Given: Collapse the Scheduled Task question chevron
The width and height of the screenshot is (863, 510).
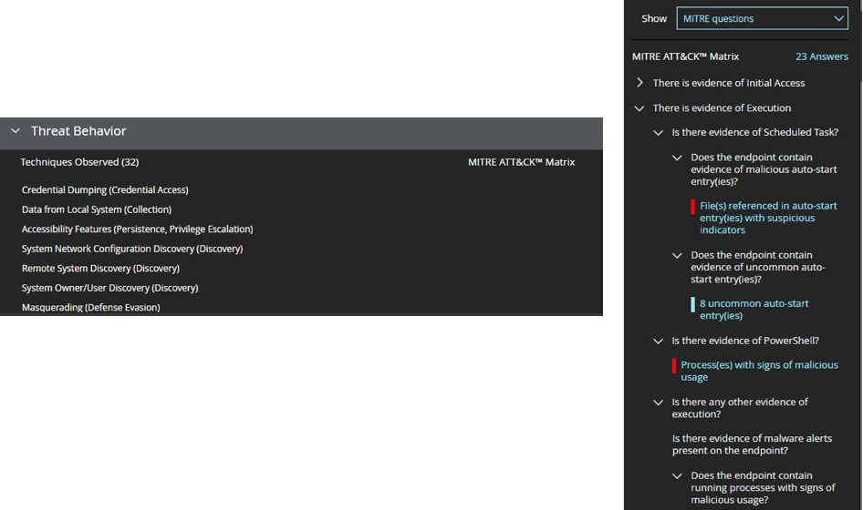Looking at the screenshot, I should [x=658, y=132].
